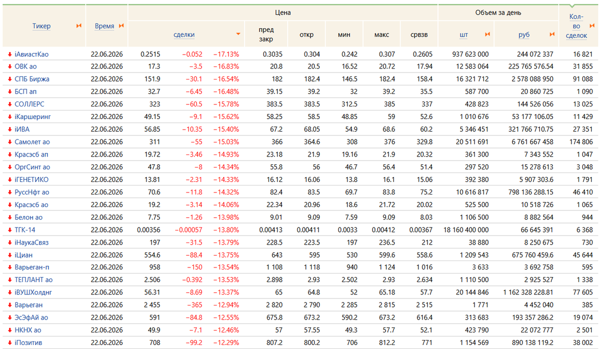Click the red down arrow beside iКаршеринг
Viewport: 600px width, 349px height.
coord(9,116)
